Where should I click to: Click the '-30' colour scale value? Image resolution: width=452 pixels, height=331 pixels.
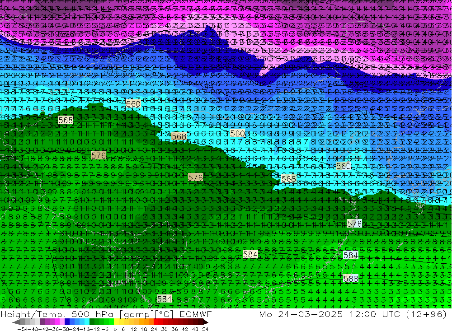[x=64, y=329]
